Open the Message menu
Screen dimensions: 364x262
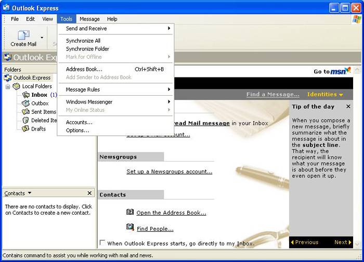tap(89, 19)
